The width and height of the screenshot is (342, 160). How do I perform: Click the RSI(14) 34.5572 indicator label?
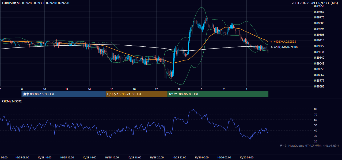pos(12,101)
